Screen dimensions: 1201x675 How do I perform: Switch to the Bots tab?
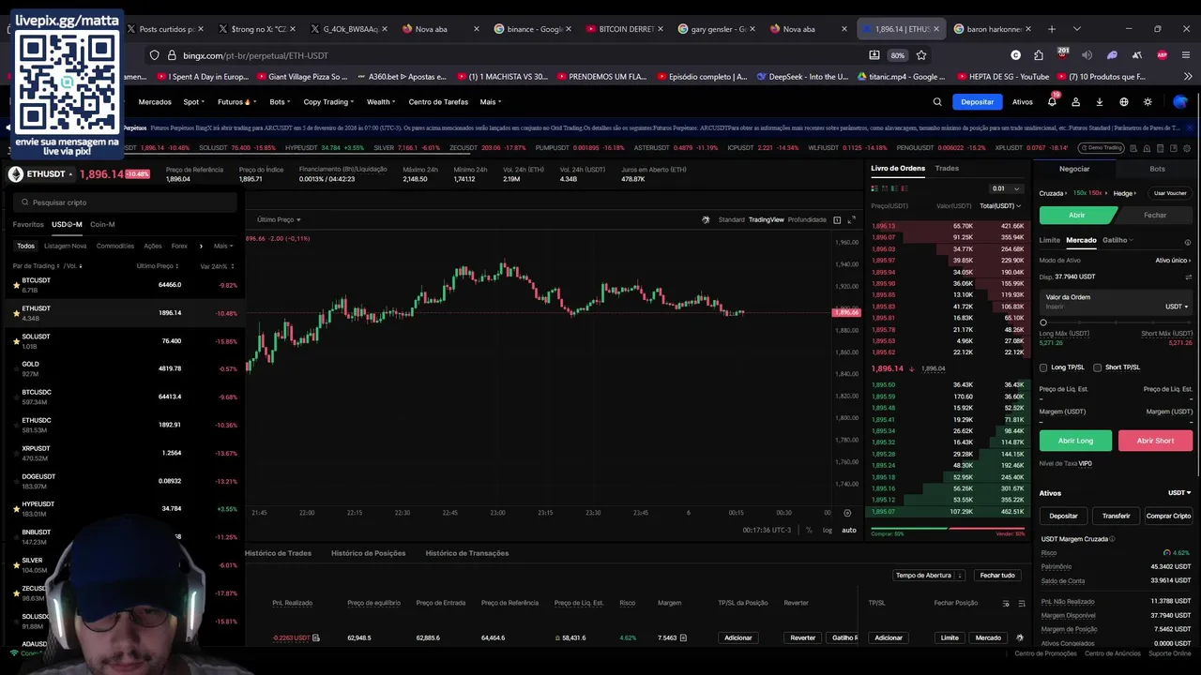click(1157, 169)
